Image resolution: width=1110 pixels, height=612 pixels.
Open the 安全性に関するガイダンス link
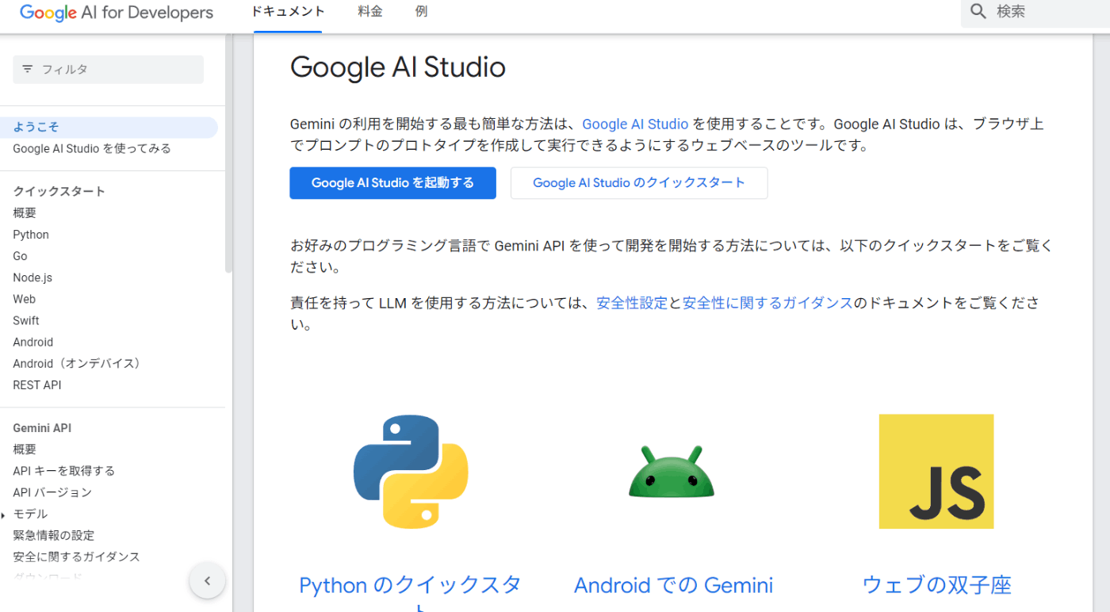click(767, 304)
